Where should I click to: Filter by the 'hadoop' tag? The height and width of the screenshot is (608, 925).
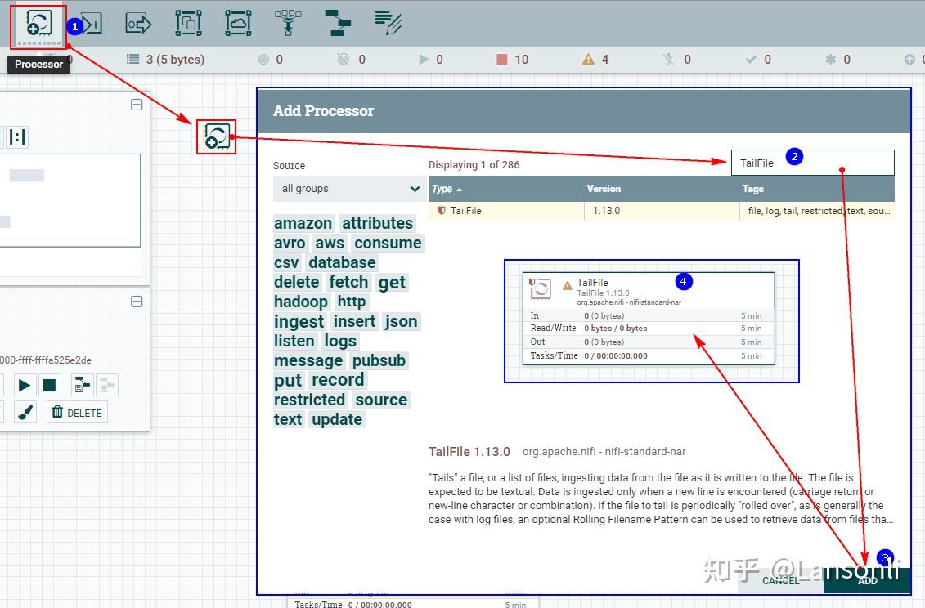pyautogui.click(x=301, y=302)
